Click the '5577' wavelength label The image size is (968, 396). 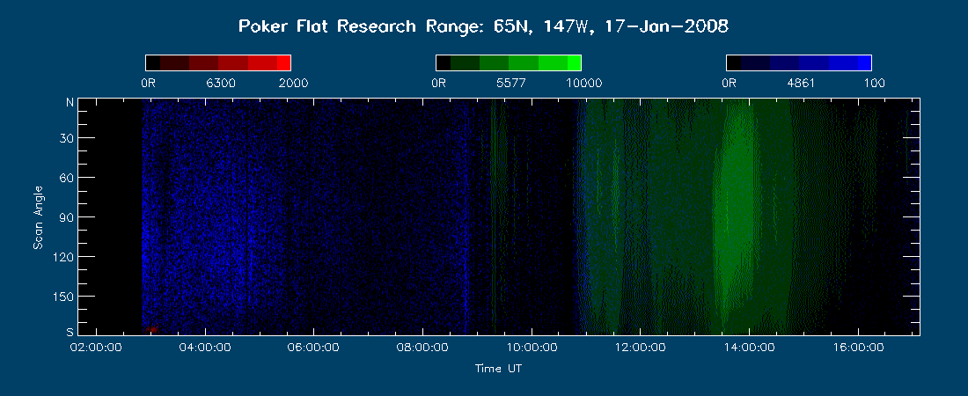511,84
